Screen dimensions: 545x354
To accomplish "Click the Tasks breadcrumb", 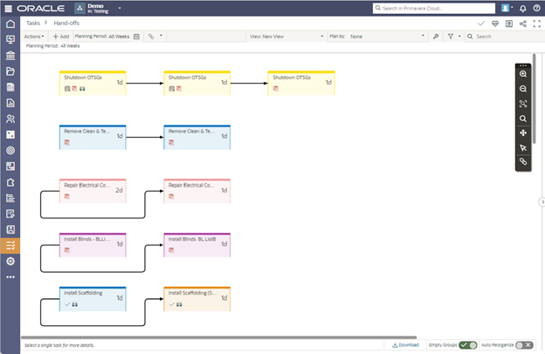I will pos(34,24).
